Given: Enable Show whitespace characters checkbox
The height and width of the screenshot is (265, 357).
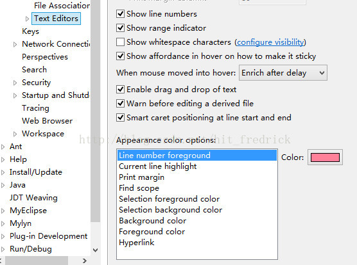Looking at the screenshot, I should tap(120, 42).
